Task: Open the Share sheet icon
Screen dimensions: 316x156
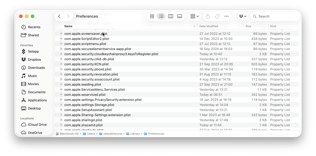Action: tap(207, 16)
